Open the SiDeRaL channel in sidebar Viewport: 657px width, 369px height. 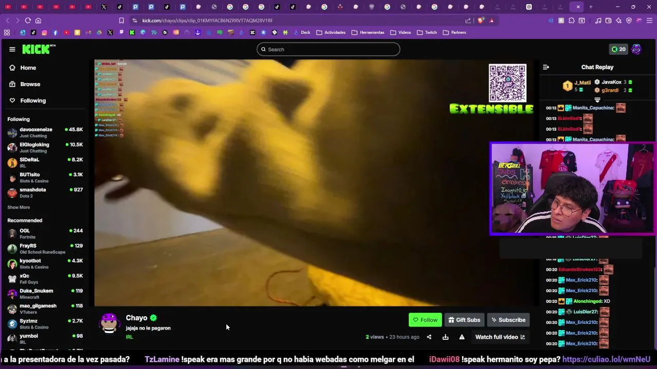45,163
